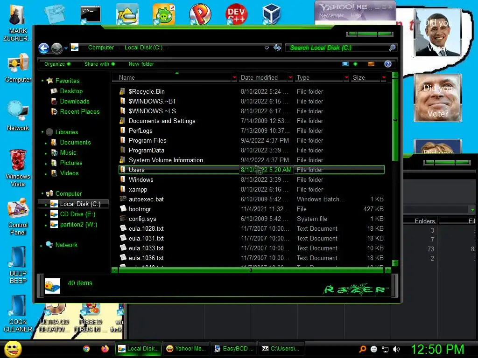Select the bootmgr file
Screen dimensions: 478x358
point(140,209)
